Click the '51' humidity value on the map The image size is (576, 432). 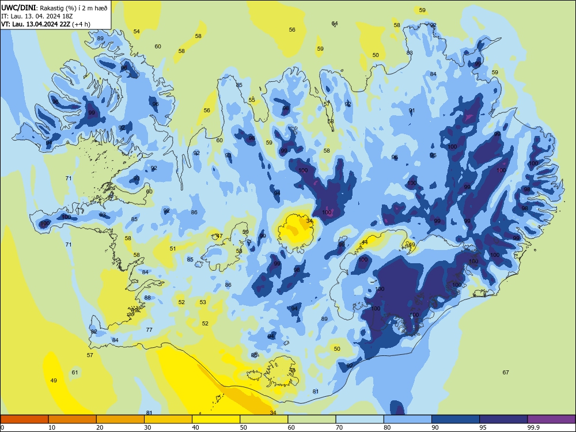173,248
